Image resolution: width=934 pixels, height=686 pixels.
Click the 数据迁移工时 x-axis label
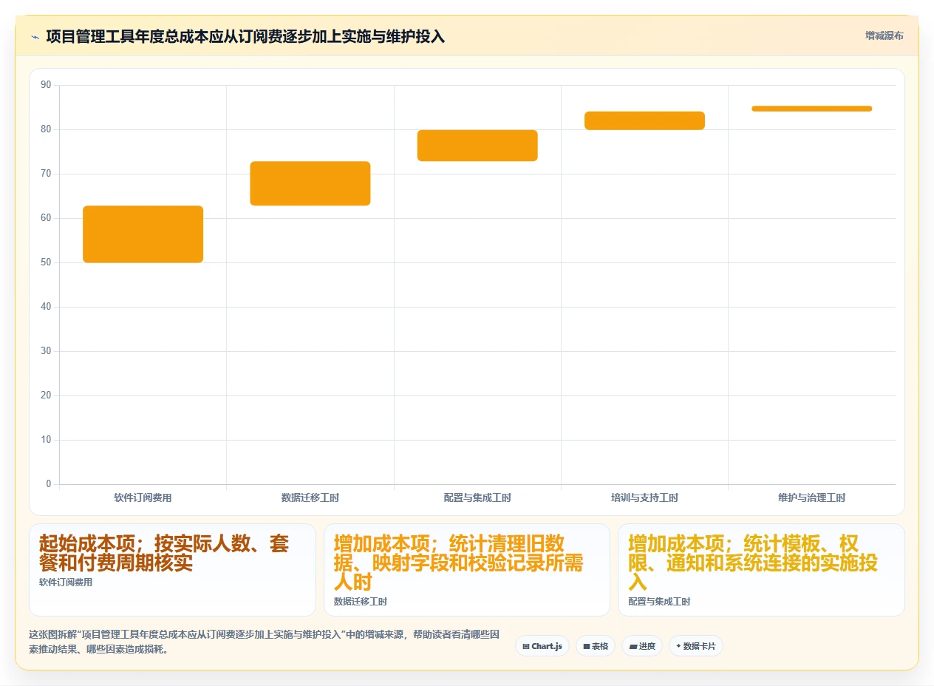(x=310, y=497)
